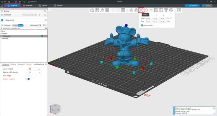Select the Measure tool icon

[171, 10]
